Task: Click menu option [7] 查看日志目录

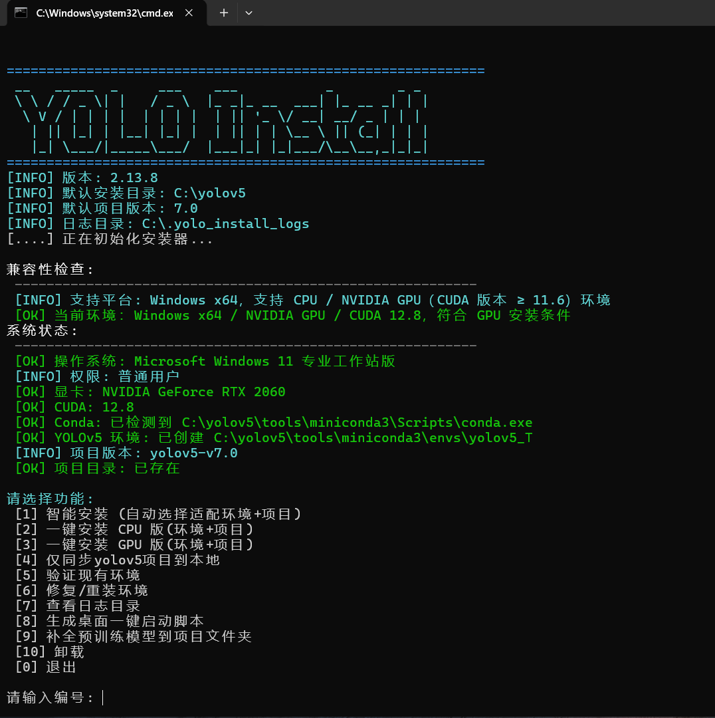Action: (77, 606)
